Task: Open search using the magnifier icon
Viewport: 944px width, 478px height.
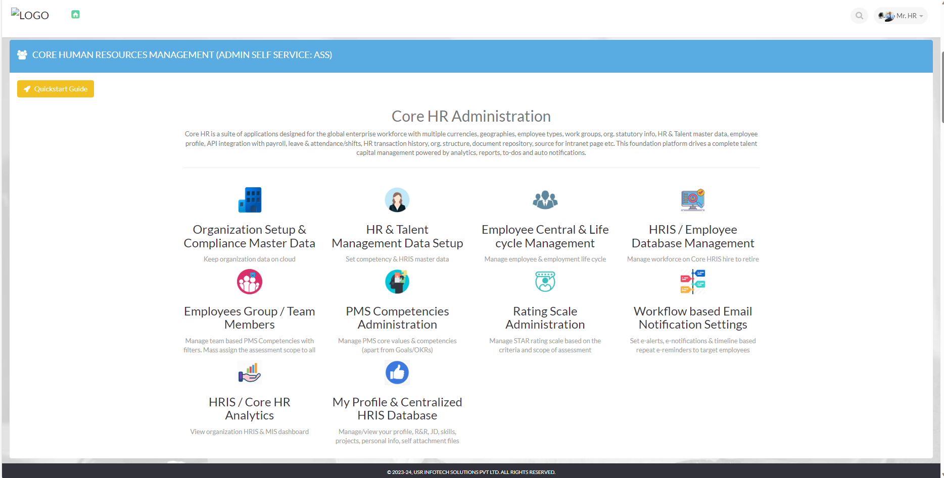Action: [859, 16]
